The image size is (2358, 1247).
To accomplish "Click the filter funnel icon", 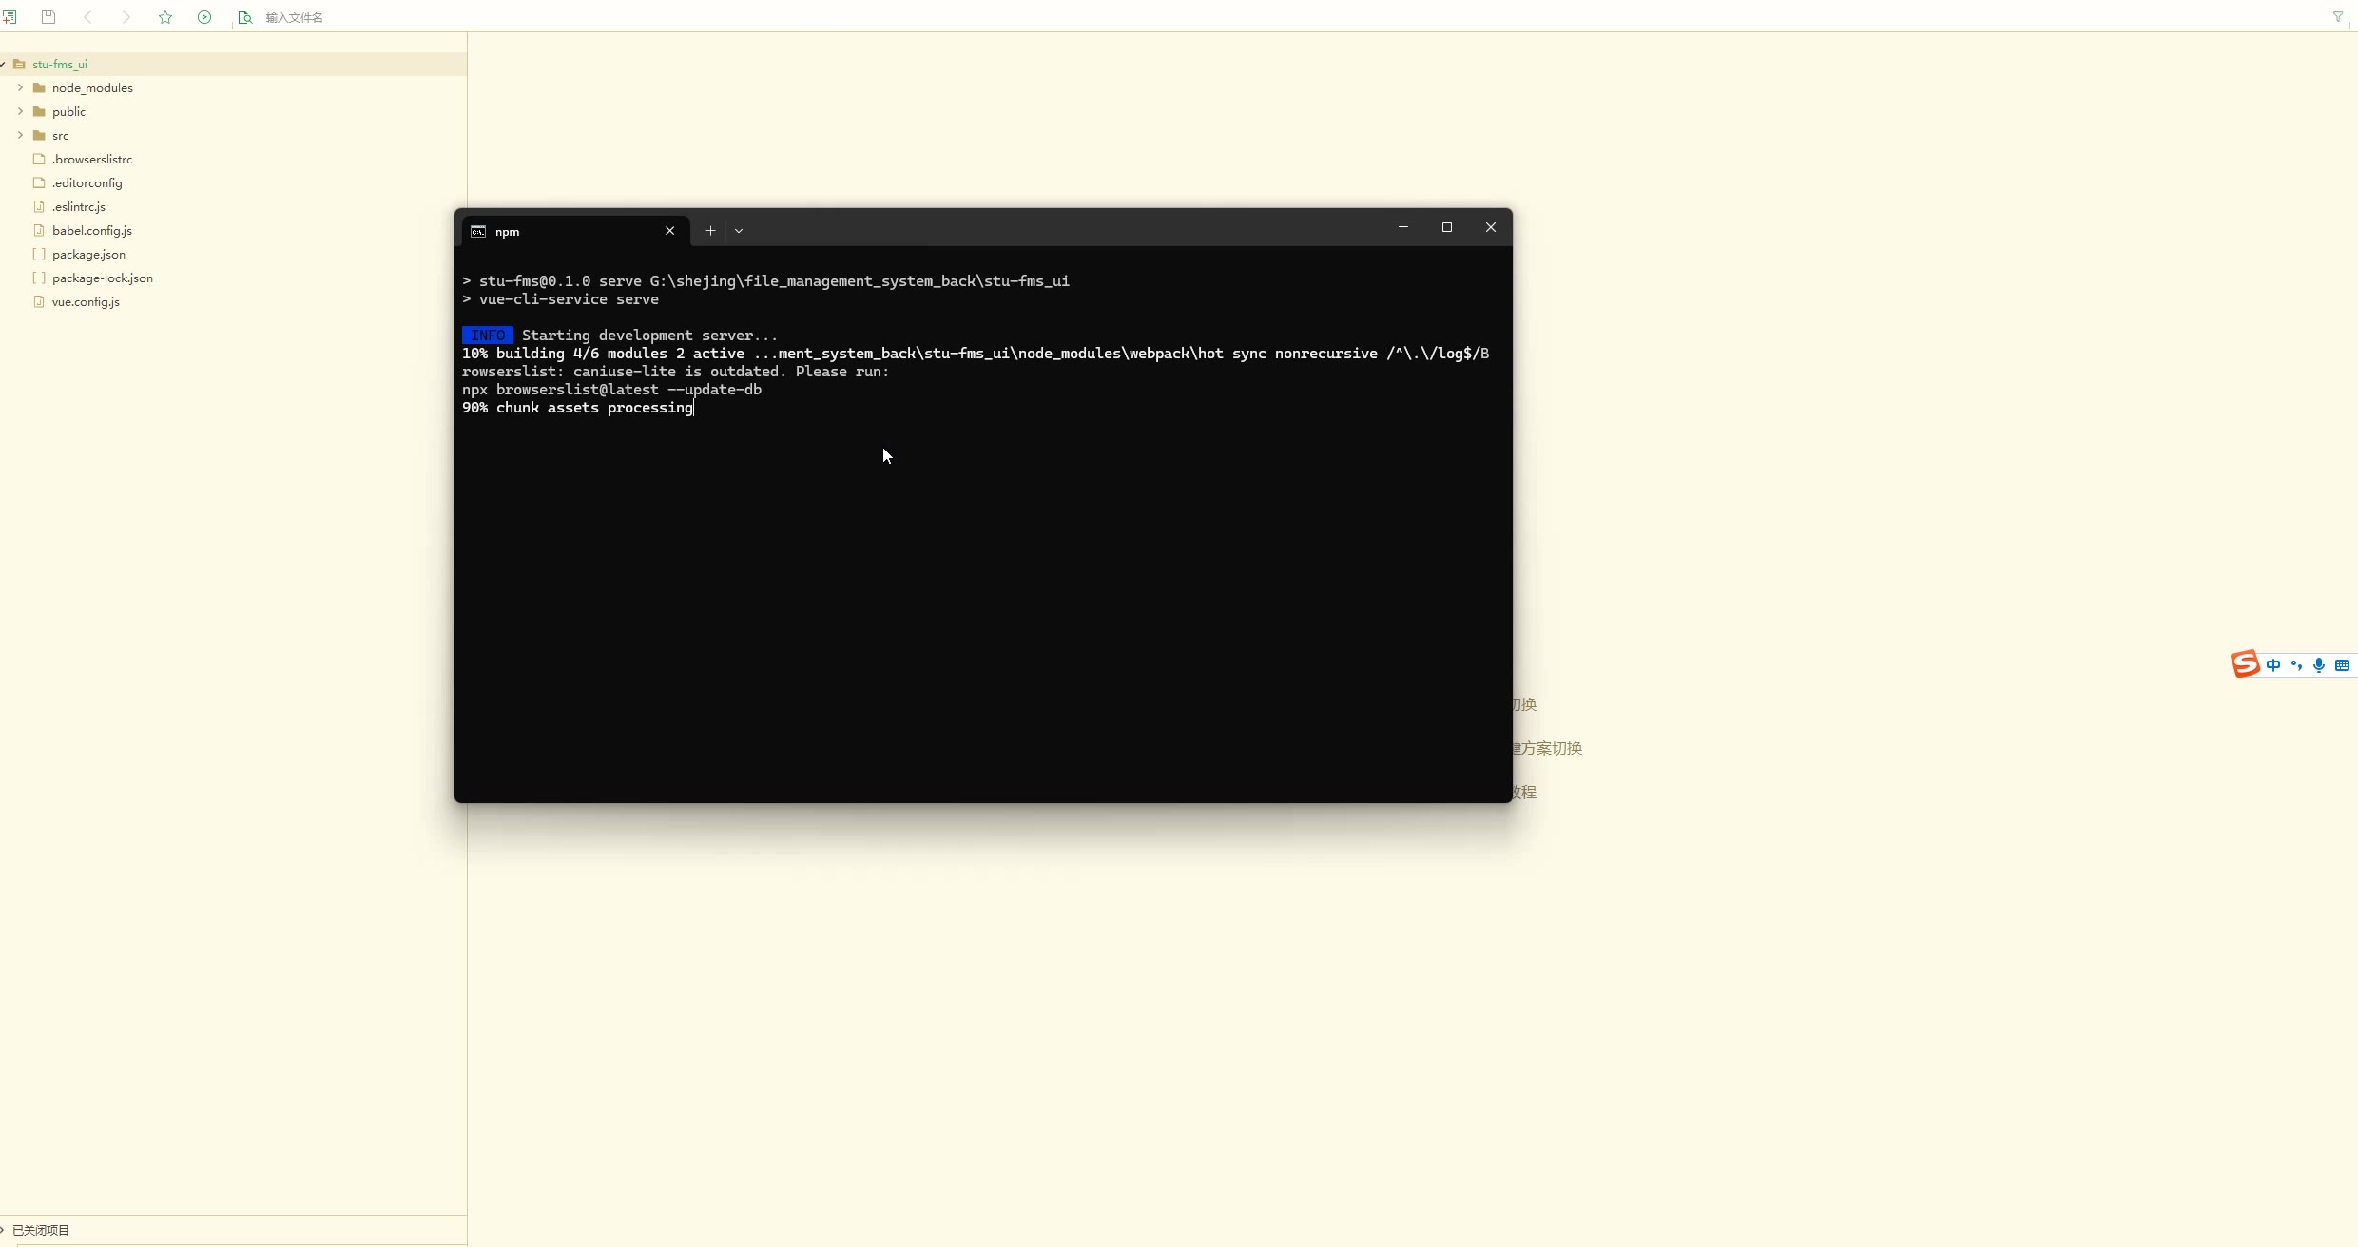I will [2338, 17].
